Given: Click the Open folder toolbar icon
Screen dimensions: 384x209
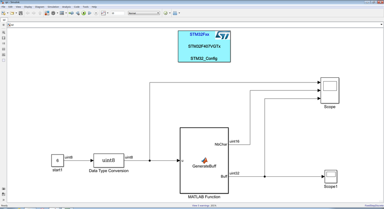Looking at the screenshot, I should tap(12, 13).
